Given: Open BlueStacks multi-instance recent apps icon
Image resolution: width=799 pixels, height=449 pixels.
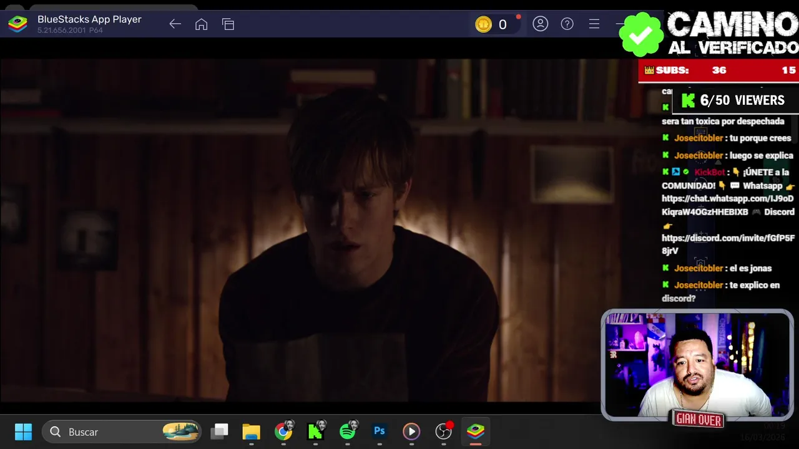Looking at the screenshot, I should pyautogui.click(x=228, y=24).
